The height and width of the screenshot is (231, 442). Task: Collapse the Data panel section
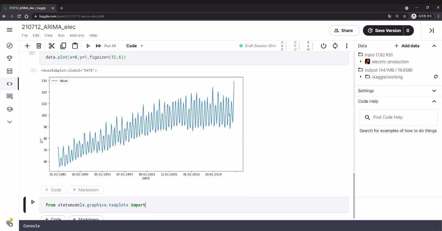434,46
